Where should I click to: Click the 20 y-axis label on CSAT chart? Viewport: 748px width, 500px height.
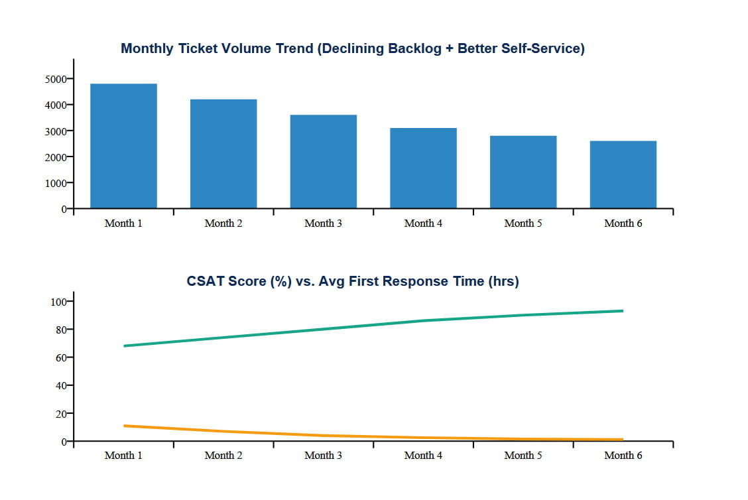point(61,414)
